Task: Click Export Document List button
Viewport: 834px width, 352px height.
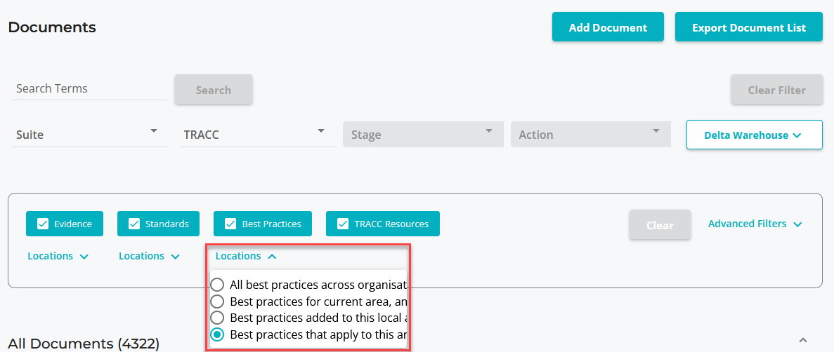Action: tap(748, 27)
